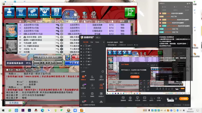Open the 主播任务 streamer task tool
This screenshot has width=202, height=113.
pos(101,78)
